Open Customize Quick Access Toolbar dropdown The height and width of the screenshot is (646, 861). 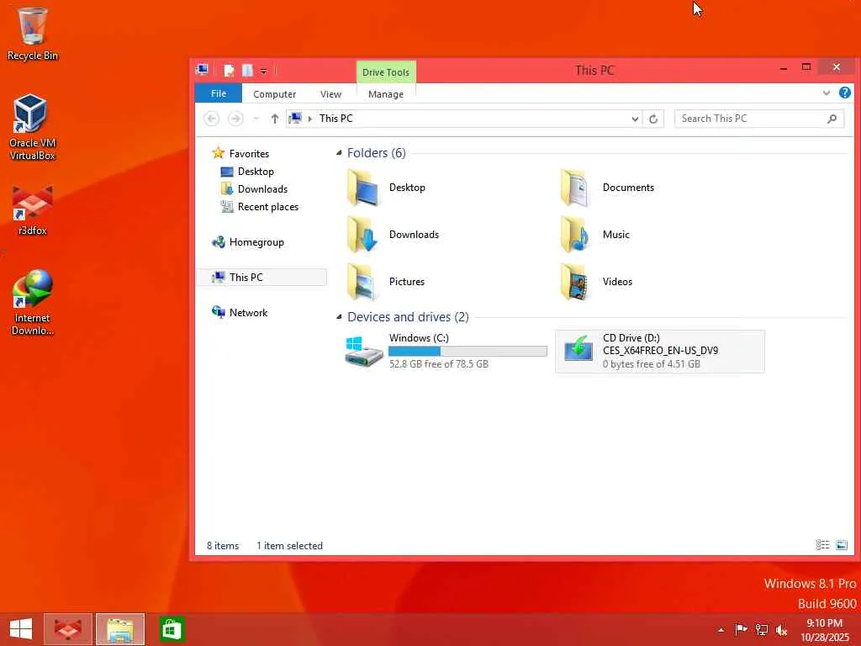263,71
